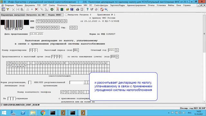Click the vertical scrollbar down arrow
Viewport: 206px width, 116px height.
coord(204,102)
